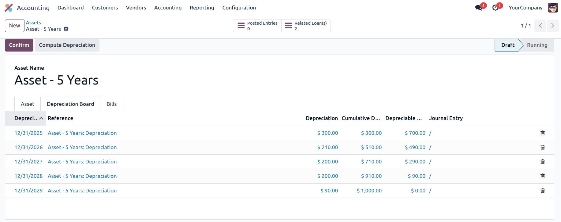Open the YourCompany company switcher
Image resolution: width=561 pixels, height=222 pixels.
click(525, 8)
